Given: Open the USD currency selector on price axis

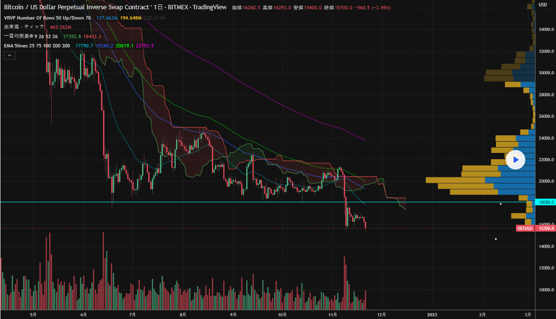Looking at the screenshot, I should 543,4.
